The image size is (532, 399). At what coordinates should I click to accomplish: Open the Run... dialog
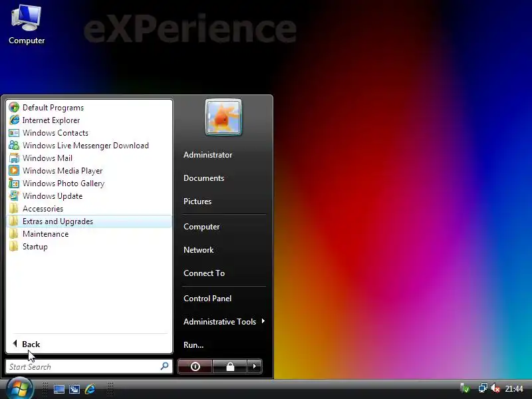click(x=194, y=345)
